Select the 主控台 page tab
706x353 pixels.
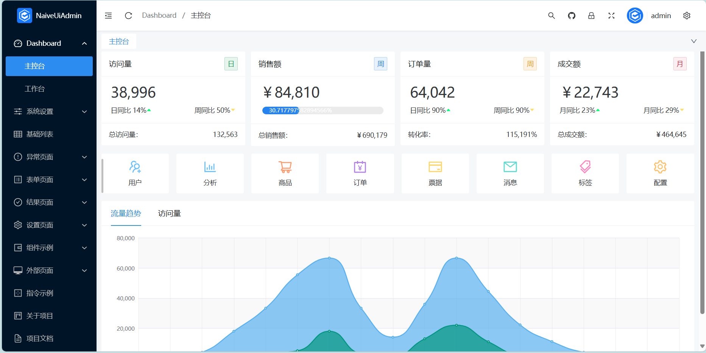pos(119,41)
